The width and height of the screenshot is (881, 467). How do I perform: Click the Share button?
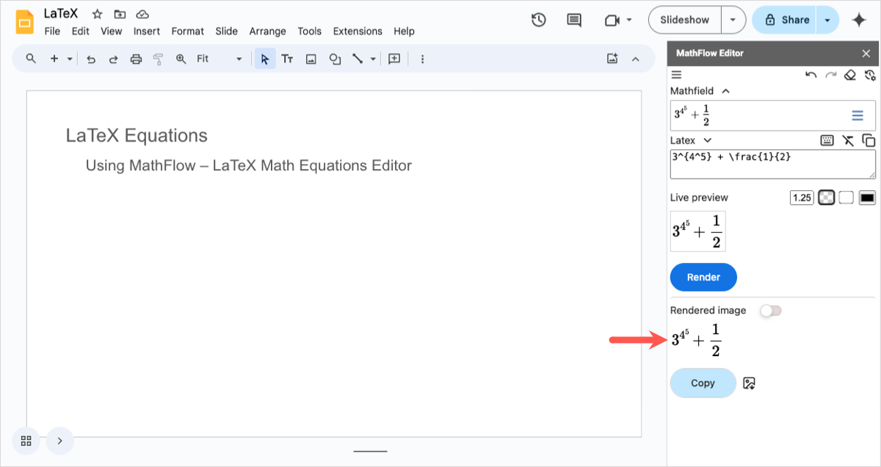click(x=786, y=21)
